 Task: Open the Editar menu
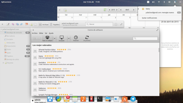(x=41, y=33)
